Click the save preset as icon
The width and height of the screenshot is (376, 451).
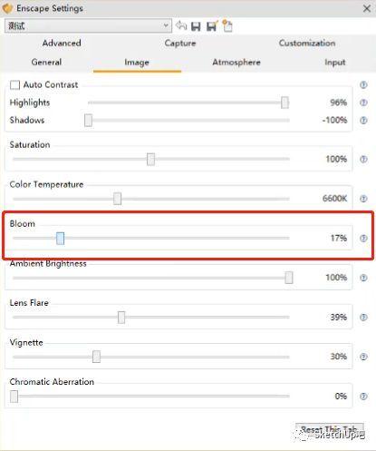pyautogui.click(x=212, y=26)
